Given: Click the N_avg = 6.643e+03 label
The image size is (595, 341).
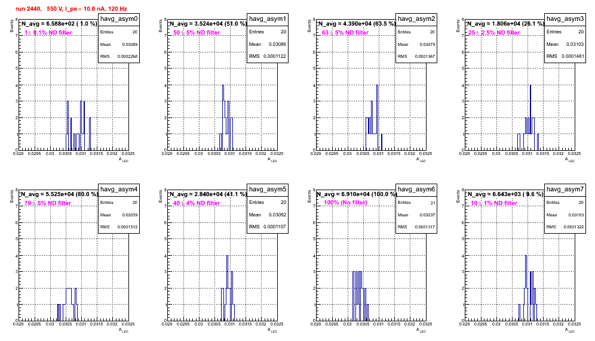Looking at the screenshot, I should [x=505, y=194].
